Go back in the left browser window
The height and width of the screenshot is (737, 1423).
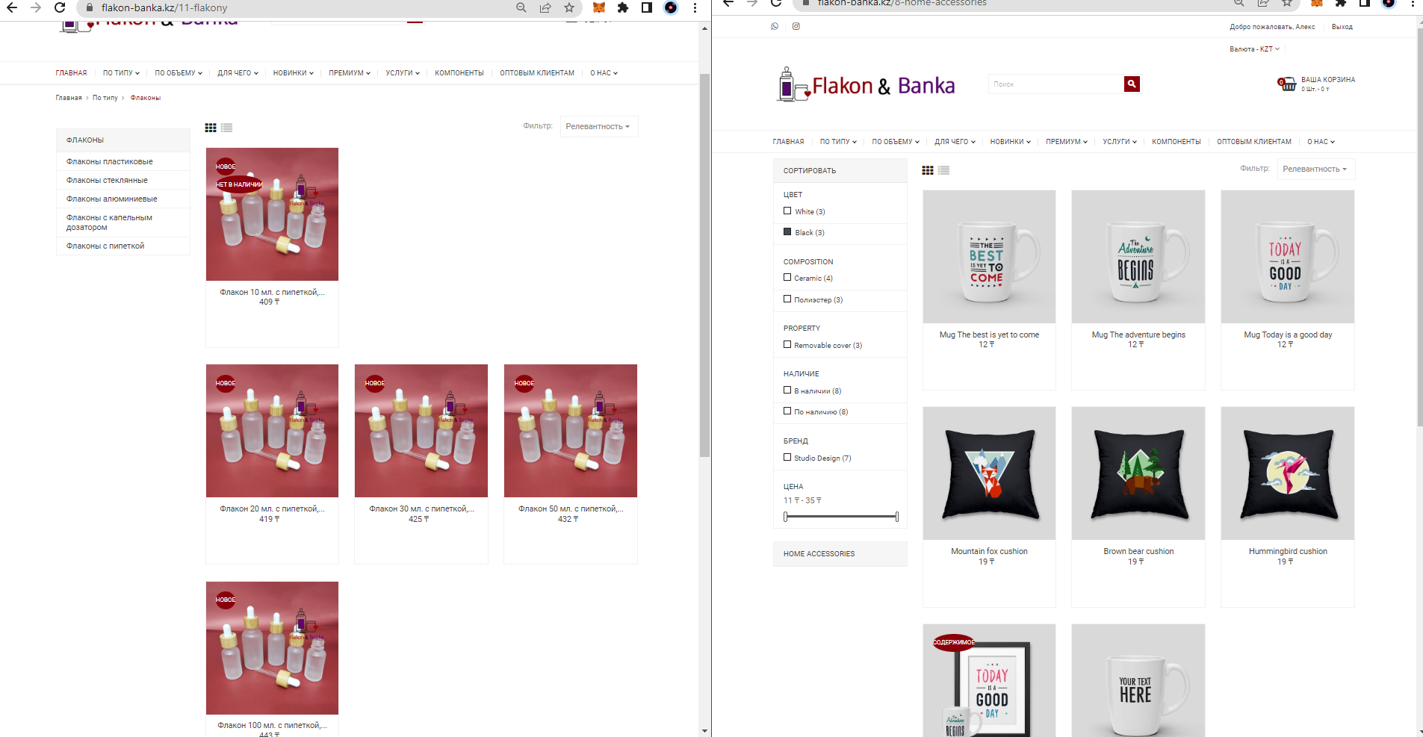pos(12,7)
